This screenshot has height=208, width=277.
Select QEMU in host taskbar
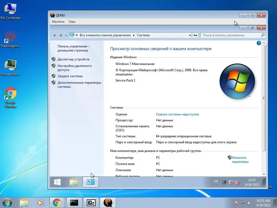coord(108,203)
